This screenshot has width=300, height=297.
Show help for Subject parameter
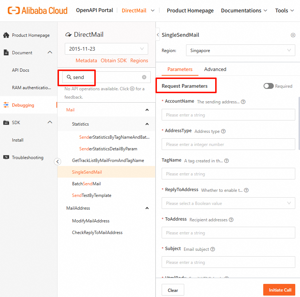(x=213, y=249)
